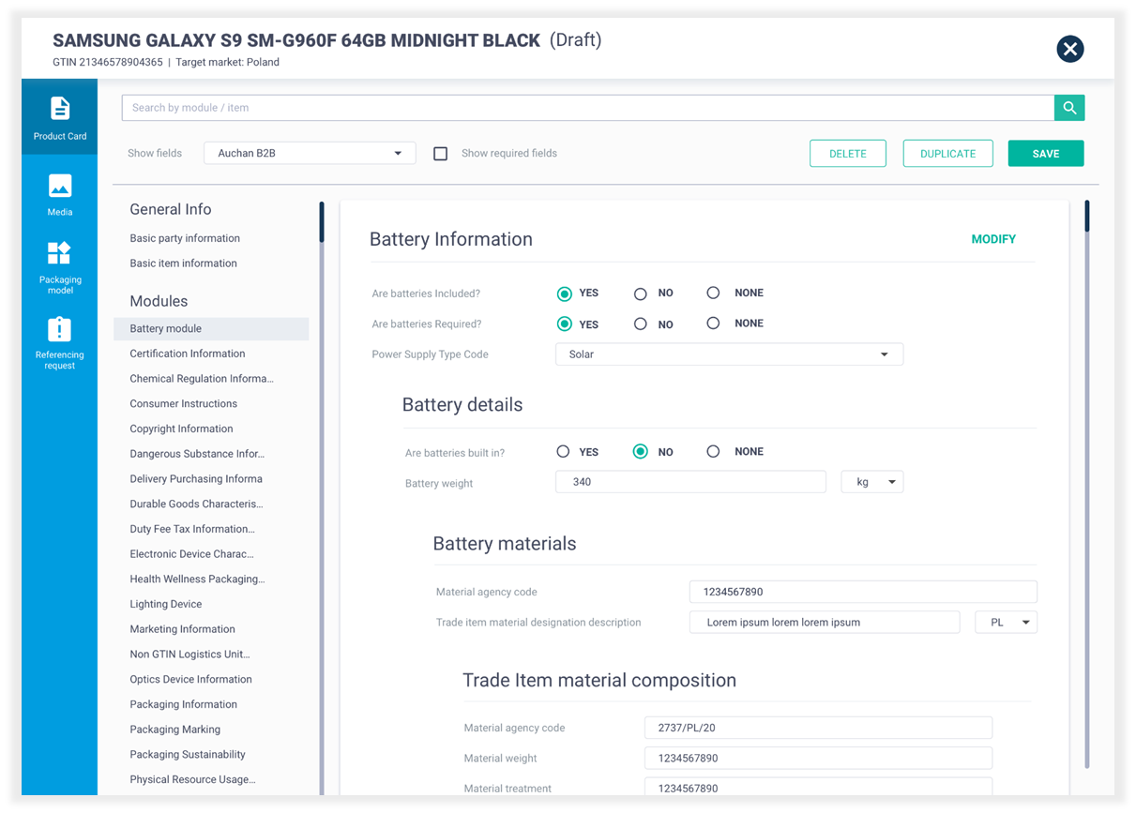
Task: Select NO for Are batteries Included
Action: pos(641,294)
